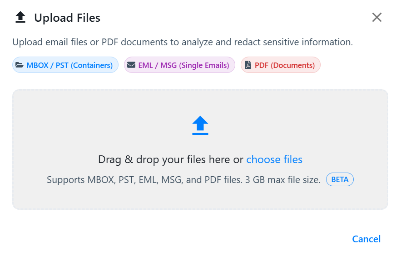The image size is (401, 260).
Task: Close the Upload Files dialog with the X
Action: [x=377, y=18]
